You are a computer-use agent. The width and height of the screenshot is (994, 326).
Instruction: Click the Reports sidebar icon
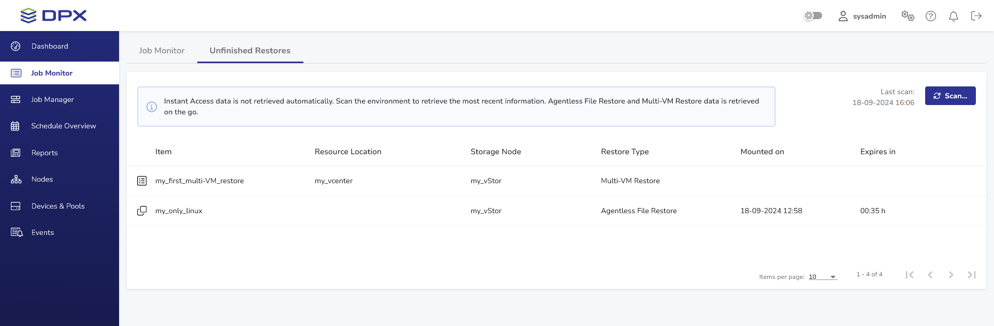click(x=16, y=153)
